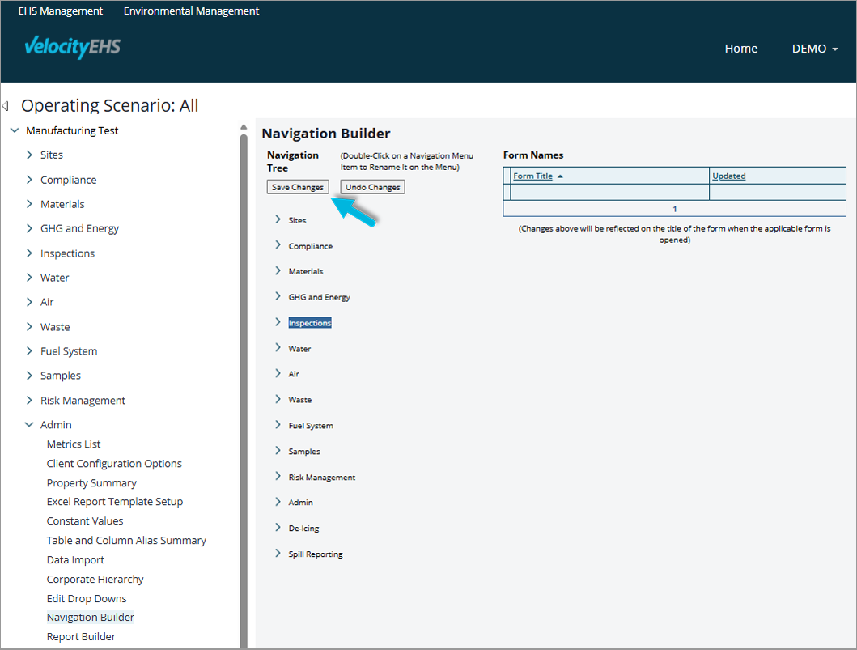Open Report Builder
The width and height of the screenshot is (857, 650).
(x=81, y=636)
